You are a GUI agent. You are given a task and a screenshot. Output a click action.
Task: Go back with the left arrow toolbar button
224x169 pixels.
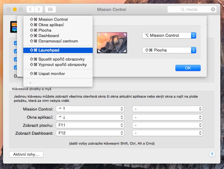pyautogui.click(x=31, y=9)
